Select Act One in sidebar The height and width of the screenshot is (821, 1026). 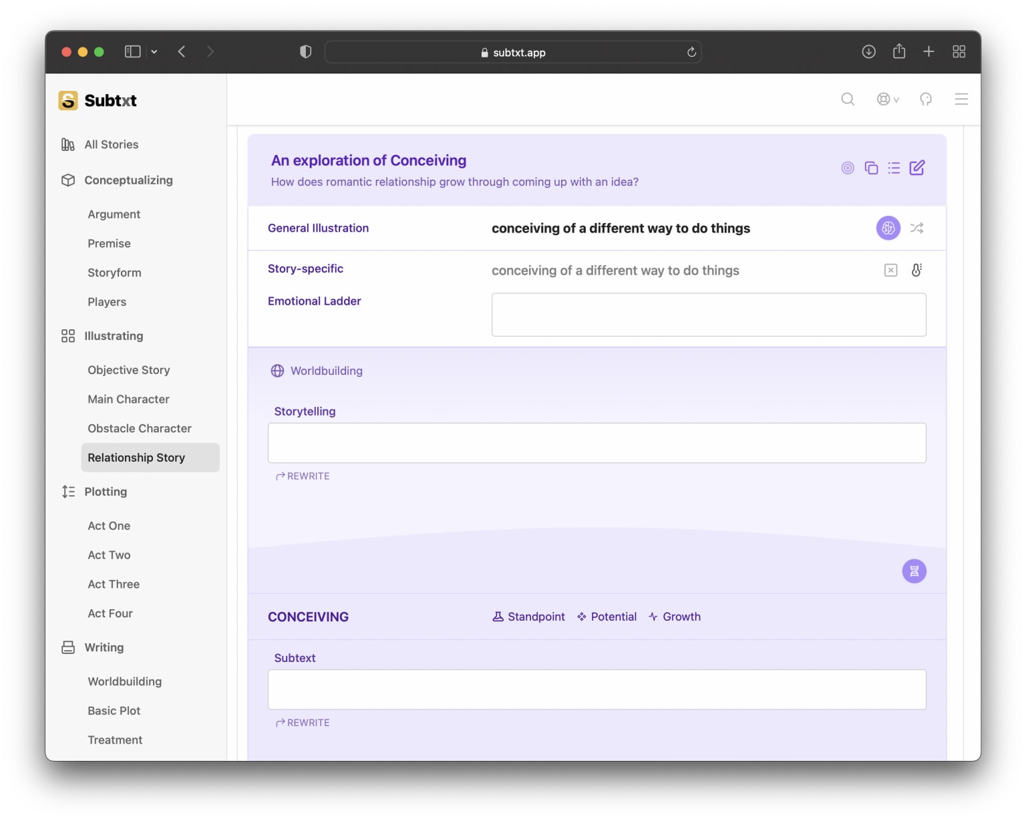click(x=109, y=526)
